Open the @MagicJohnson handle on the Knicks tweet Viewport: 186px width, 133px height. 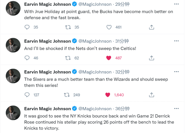95,109
